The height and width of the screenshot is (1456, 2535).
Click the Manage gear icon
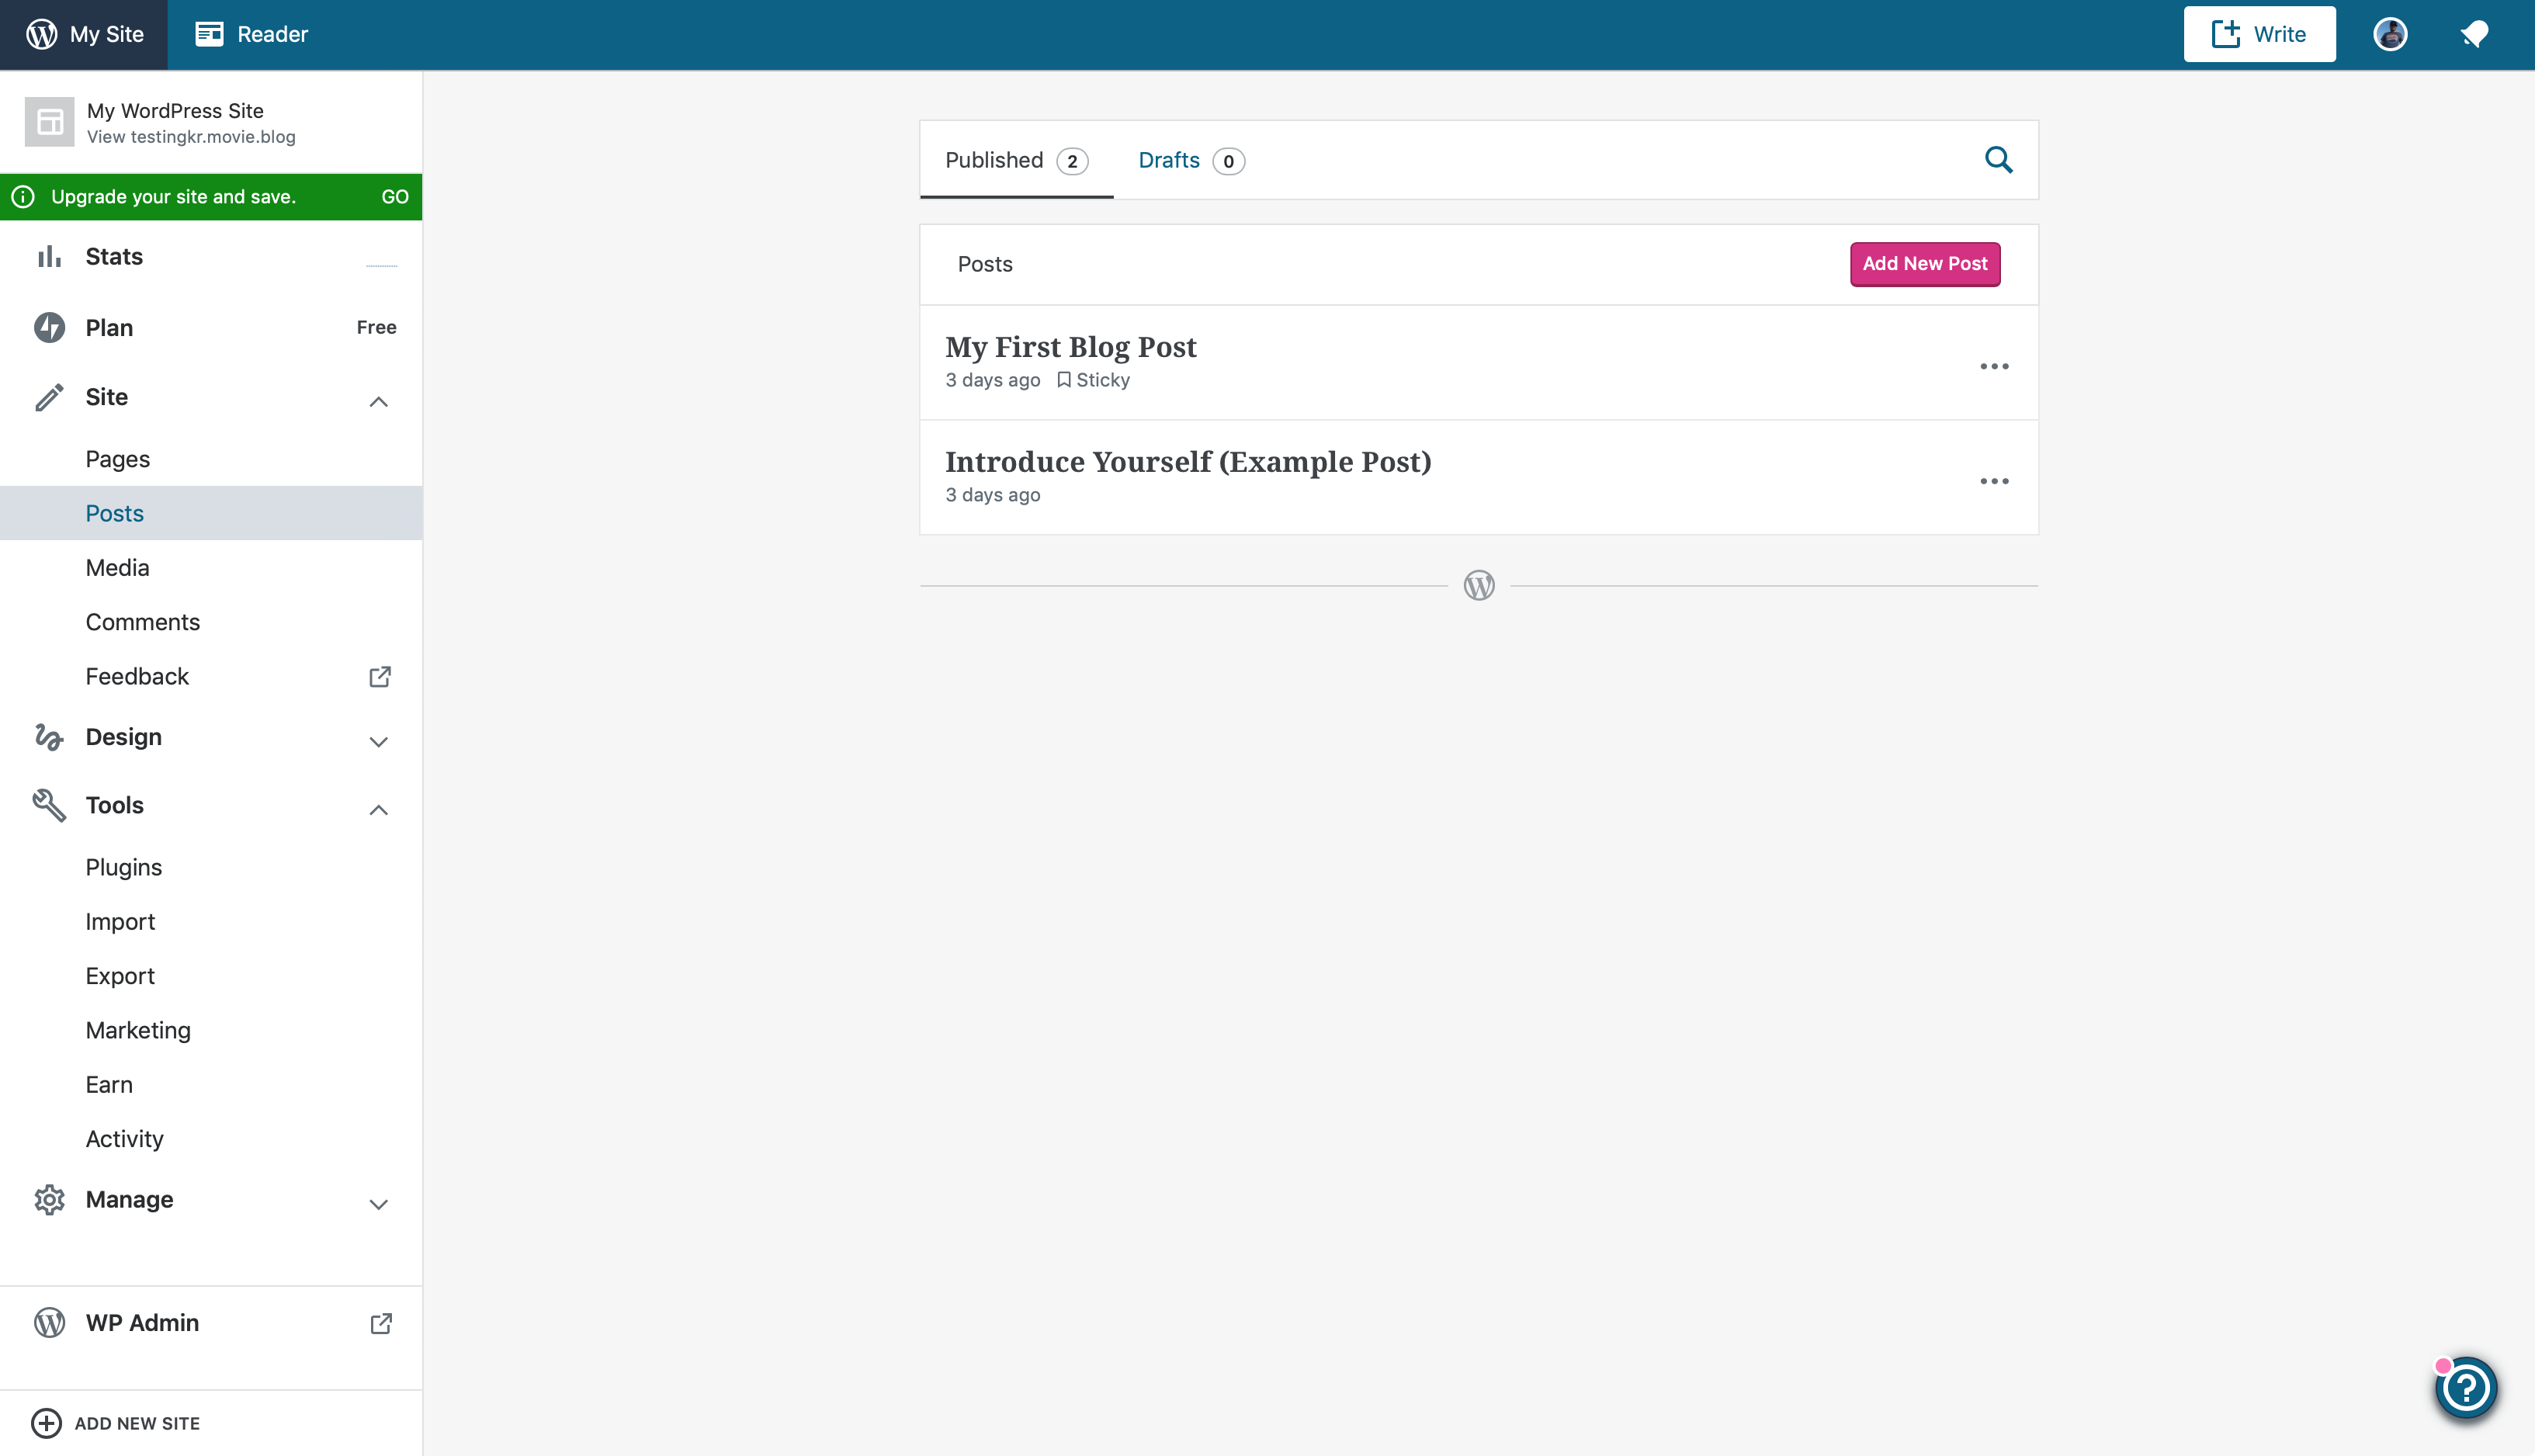tap(49, 1200)
